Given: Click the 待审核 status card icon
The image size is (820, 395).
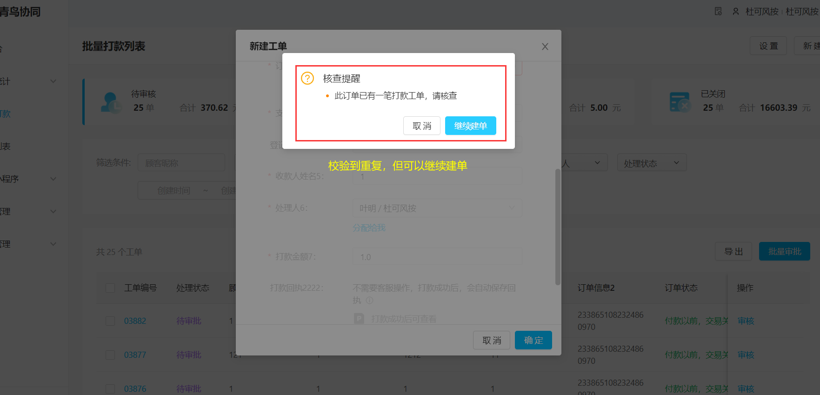Looking at the screenshot, I should [x=111, y=102].
